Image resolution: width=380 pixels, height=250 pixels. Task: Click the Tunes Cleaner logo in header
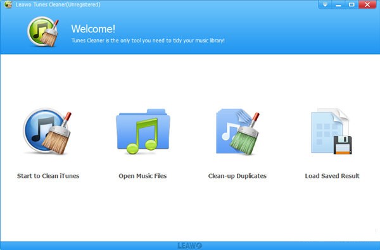pos(43,32)
